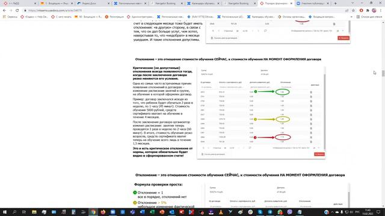Open the Регистрация bookmark
The image size is (385, 216).
coord(114,17)
